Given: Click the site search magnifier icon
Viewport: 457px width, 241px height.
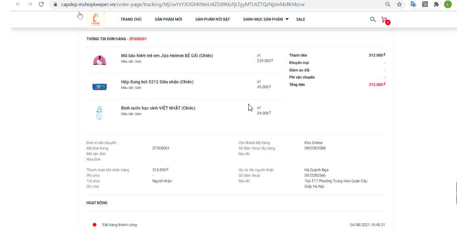Looking at the screenshot, I should 373,19.
